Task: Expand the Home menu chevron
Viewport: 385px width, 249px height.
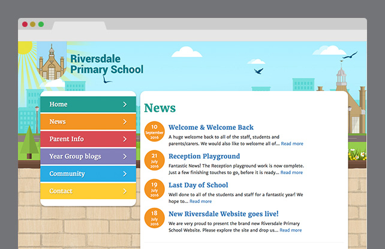Action: tap(125, 105)
